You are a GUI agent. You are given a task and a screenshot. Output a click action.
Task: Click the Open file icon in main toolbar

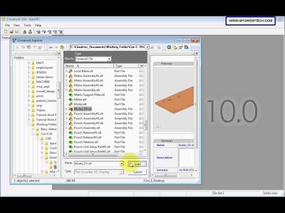click(11, 31)
